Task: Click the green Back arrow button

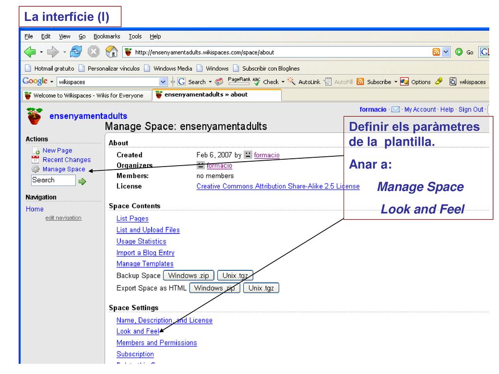Action: 30,52
